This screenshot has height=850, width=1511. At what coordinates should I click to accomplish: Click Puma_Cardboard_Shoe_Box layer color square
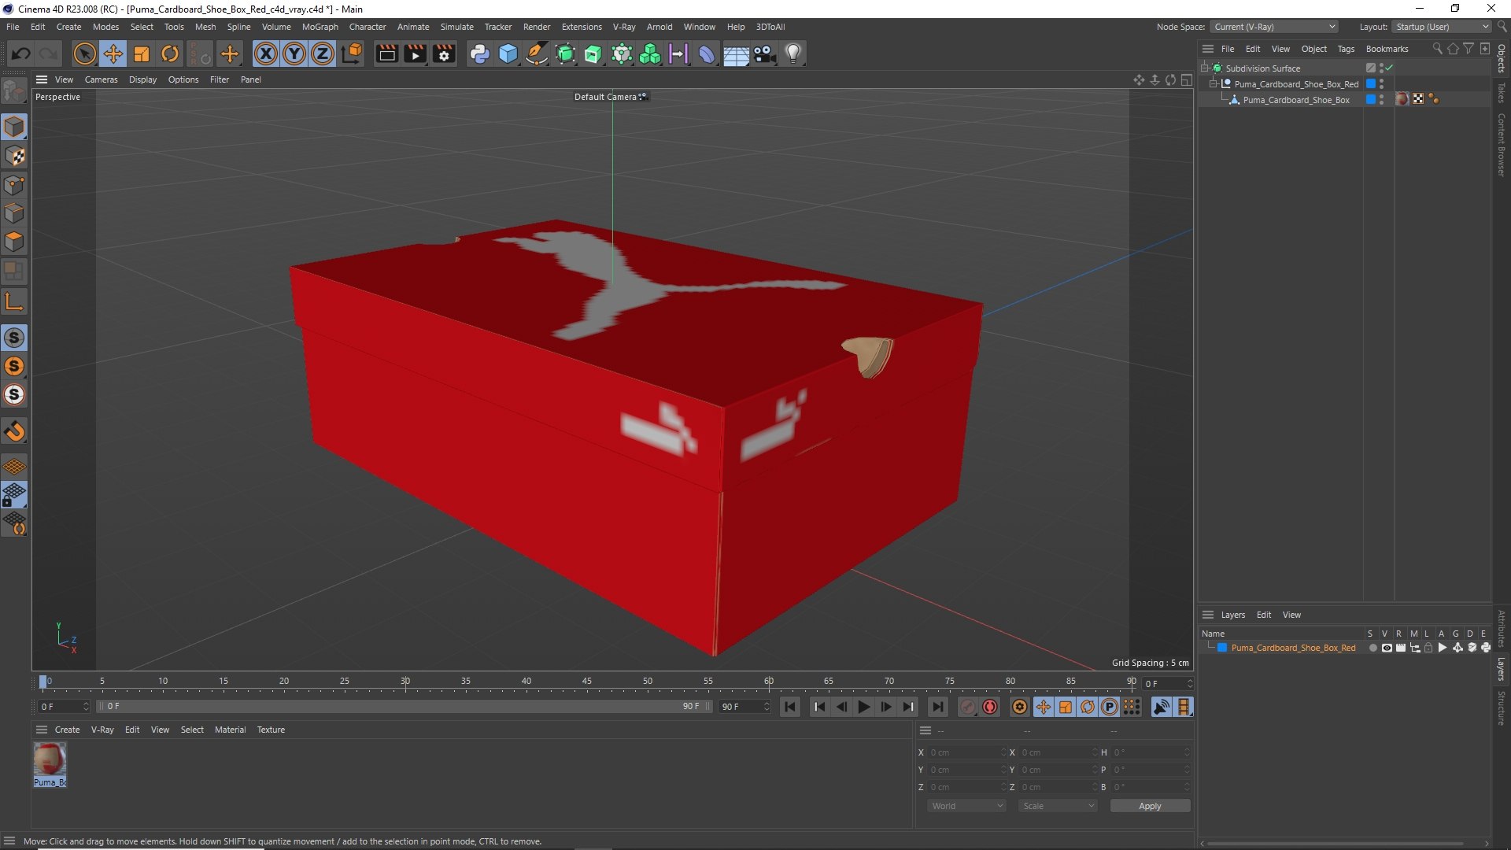pos(1371,100)
